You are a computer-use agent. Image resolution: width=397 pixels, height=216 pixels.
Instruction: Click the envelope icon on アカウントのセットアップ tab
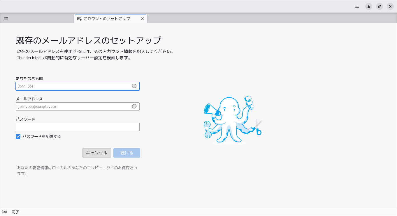pyautogui.click(x=79, y=19)
